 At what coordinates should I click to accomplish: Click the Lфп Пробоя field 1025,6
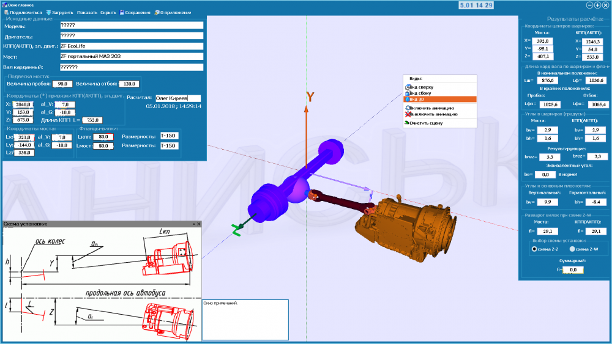550,104
